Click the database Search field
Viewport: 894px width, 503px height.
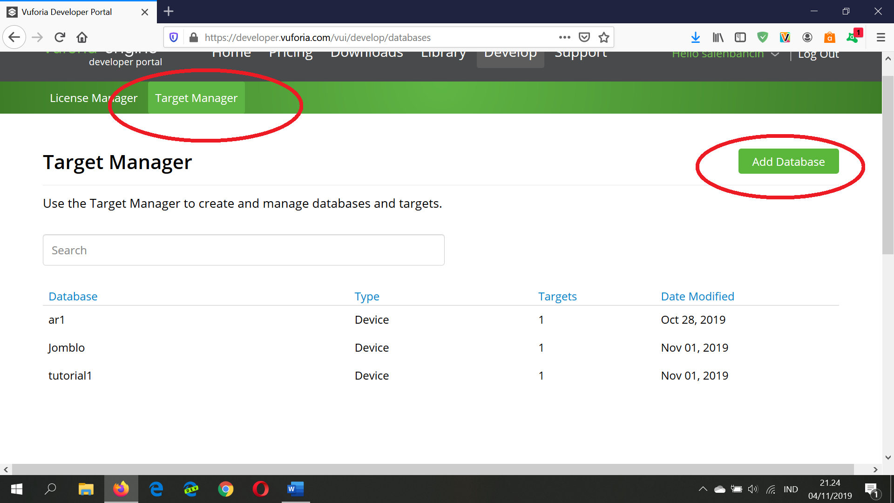point(244,250)
